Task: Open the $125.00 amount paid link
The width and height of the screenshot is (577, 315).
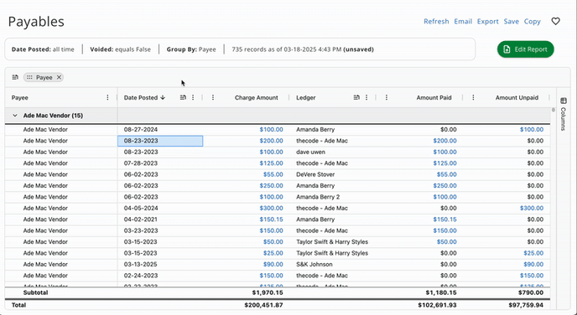Action: coord(444,163)
